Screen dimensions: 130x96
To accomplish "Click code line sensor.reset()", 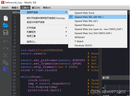I will tap(33, 54).
